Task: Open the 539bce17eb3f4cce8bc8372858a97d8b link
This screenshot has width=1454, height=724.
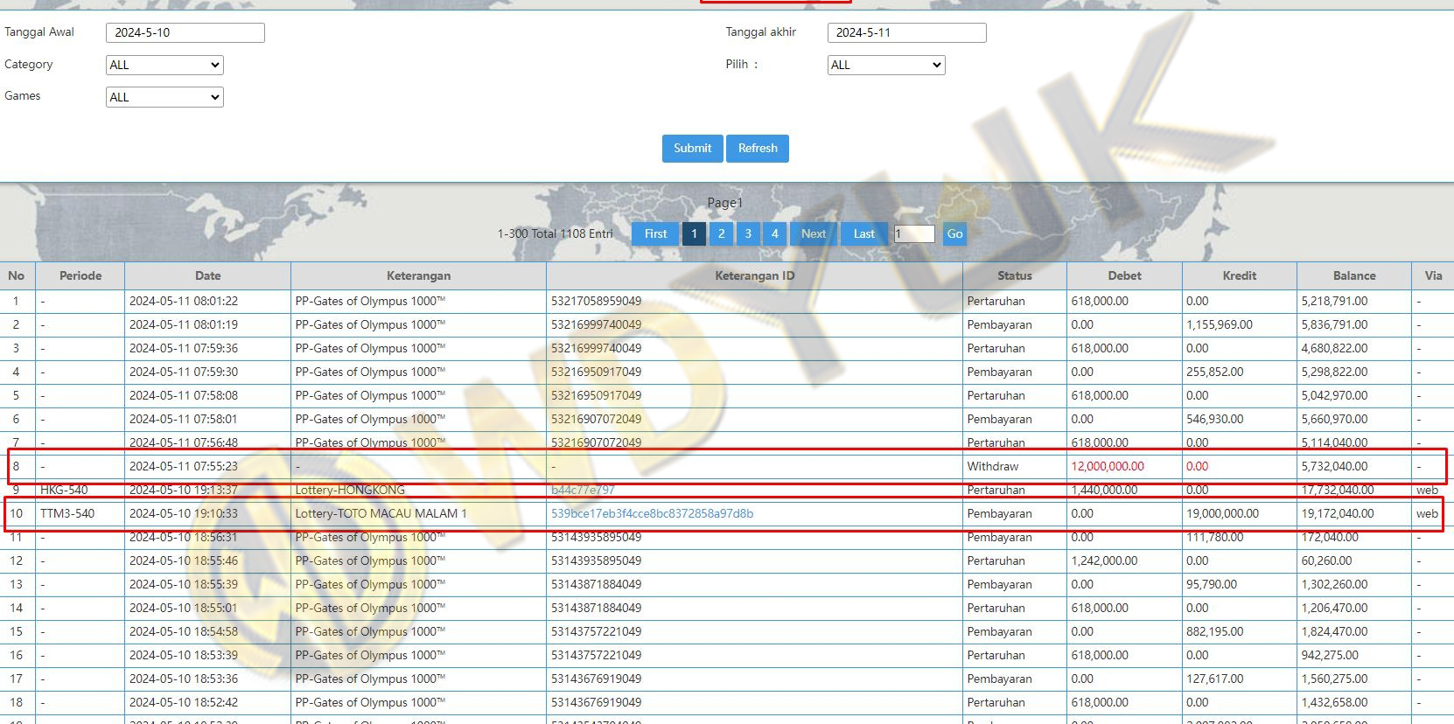Action: pos(652,513)
